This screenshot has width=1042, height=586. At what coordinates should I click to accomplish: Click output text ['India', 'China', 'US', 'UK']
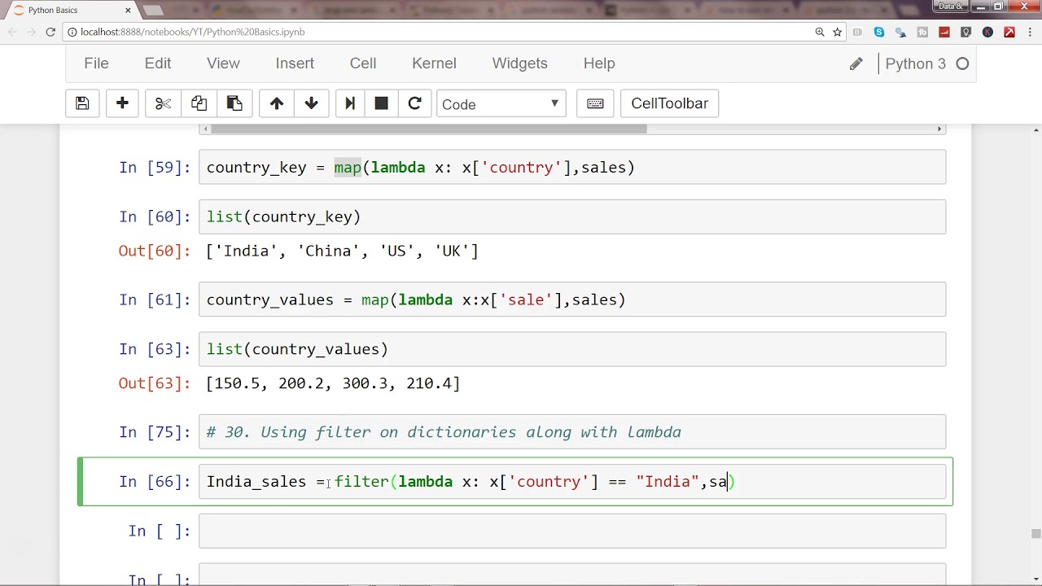pyautogui.click(x=343, y=251)
